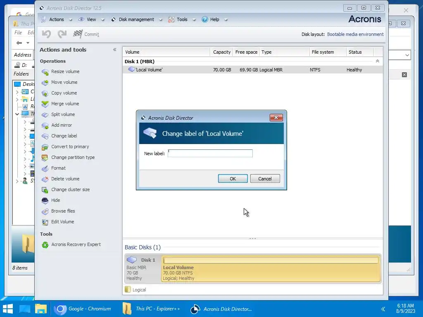Click the back arrow in Explorer++ window
Screen dimensions: 423x317
tap(19, 43)
